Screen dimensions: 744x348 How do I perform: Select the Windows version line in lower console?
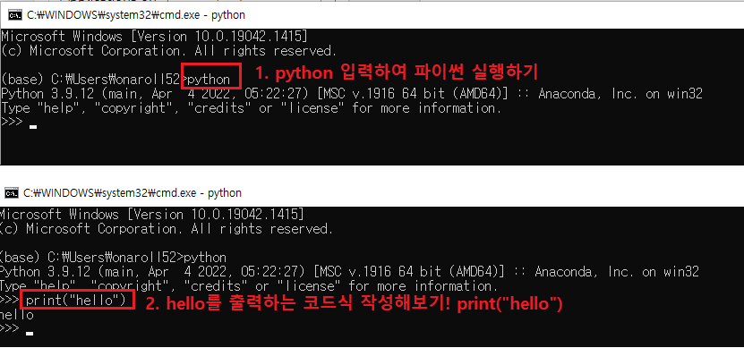pyautogui.click(x=151, y=215)
